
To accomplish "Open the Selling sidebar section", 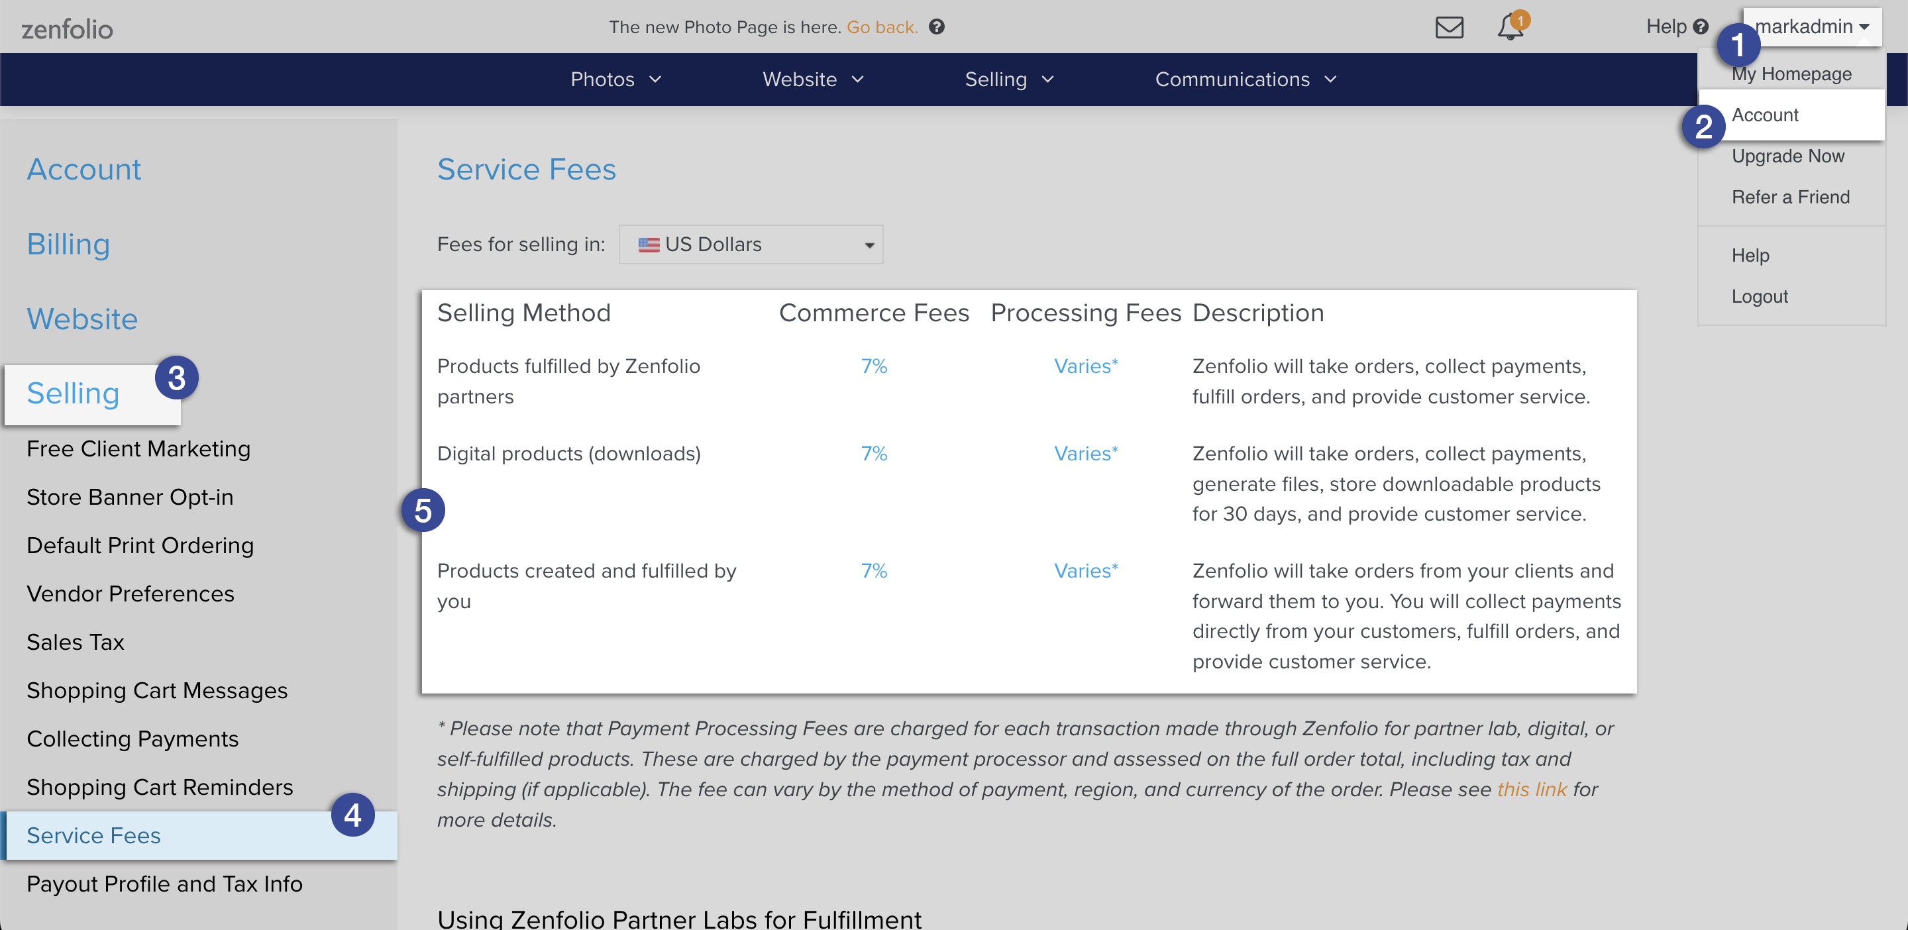I will (74, 394).
